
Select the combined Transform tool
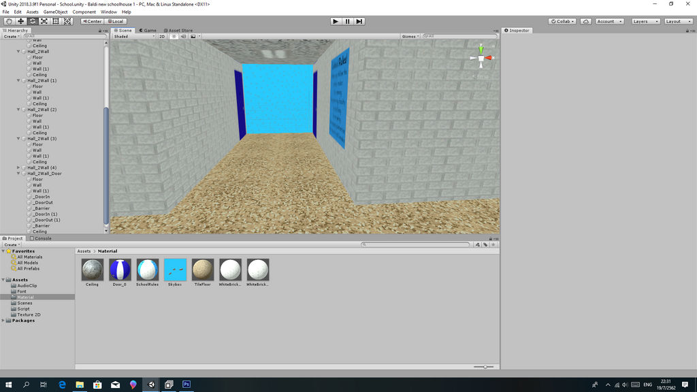(x=67, y=21)
